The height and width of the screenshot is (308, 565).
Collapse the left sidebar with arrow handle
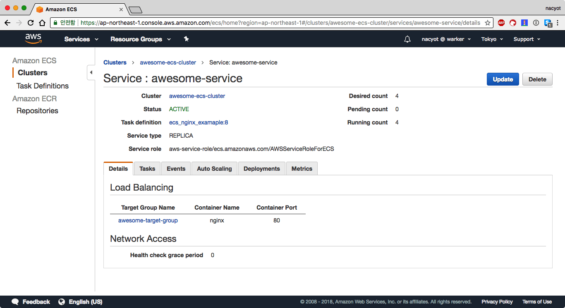[x=91, y=73]
